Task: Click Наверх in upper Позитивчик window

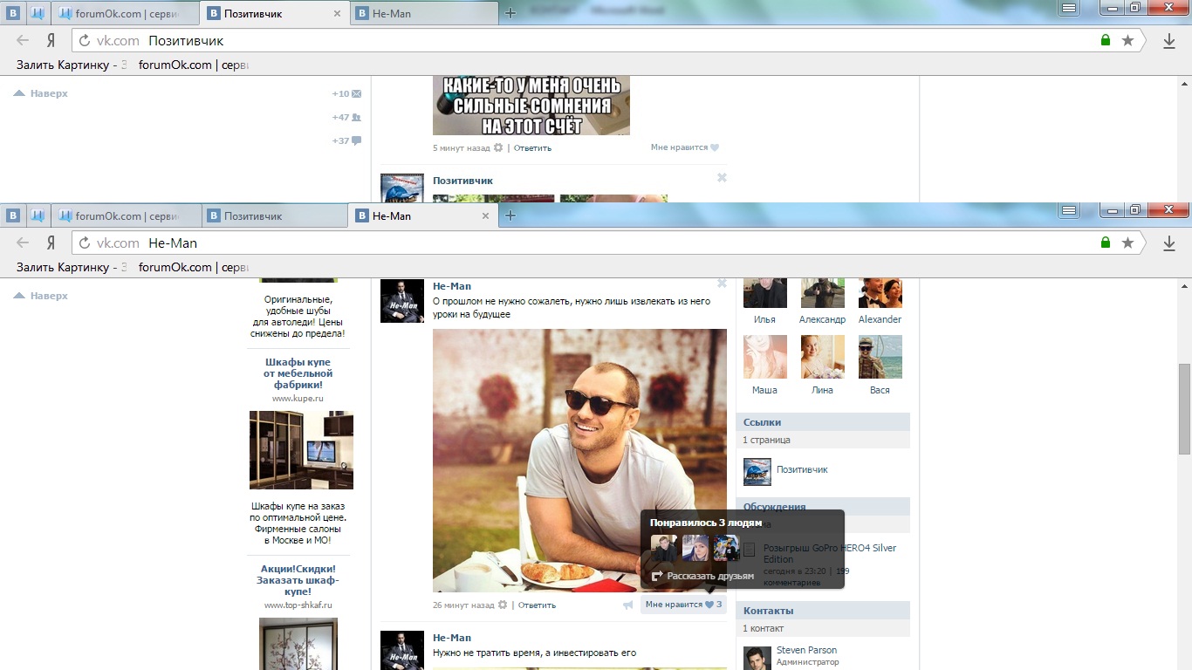Action: coord(40,93)
